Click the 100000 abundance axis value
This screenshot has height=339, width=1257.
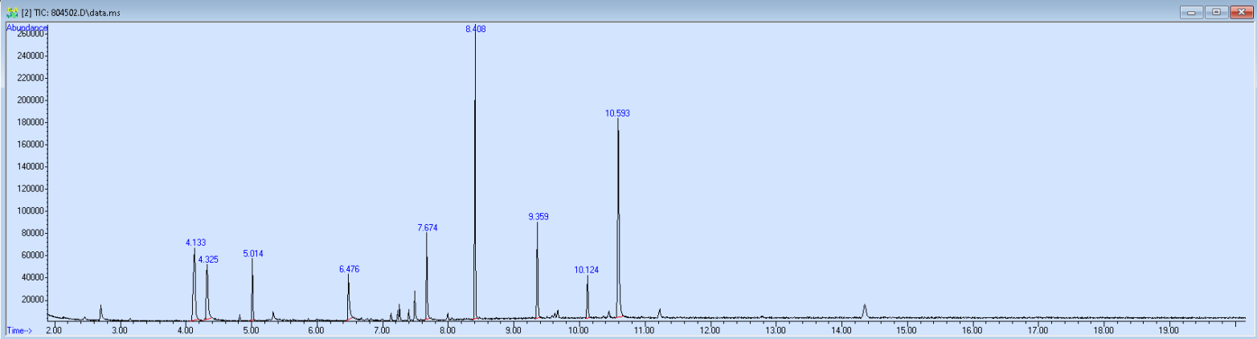click(31, 211)
